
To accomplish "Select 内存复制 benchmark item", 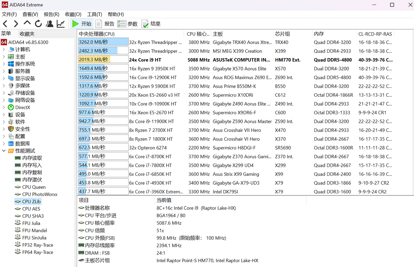I will 28,172.
